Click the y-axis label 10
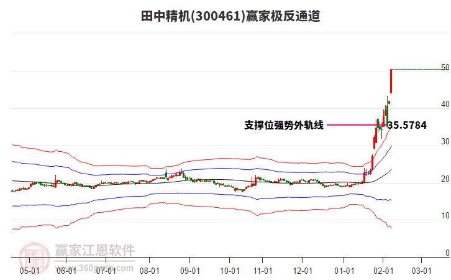The width and height of the screenshot is (451, 280). coord(445,216)
